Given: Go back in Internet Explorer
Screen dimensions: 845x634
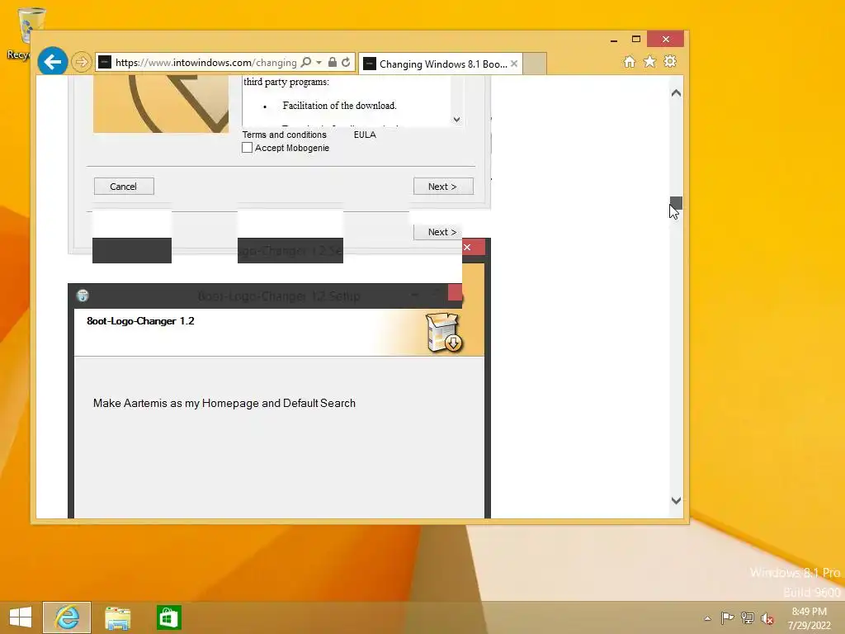Looking at the screenshot, I should (x=52, y=62).
